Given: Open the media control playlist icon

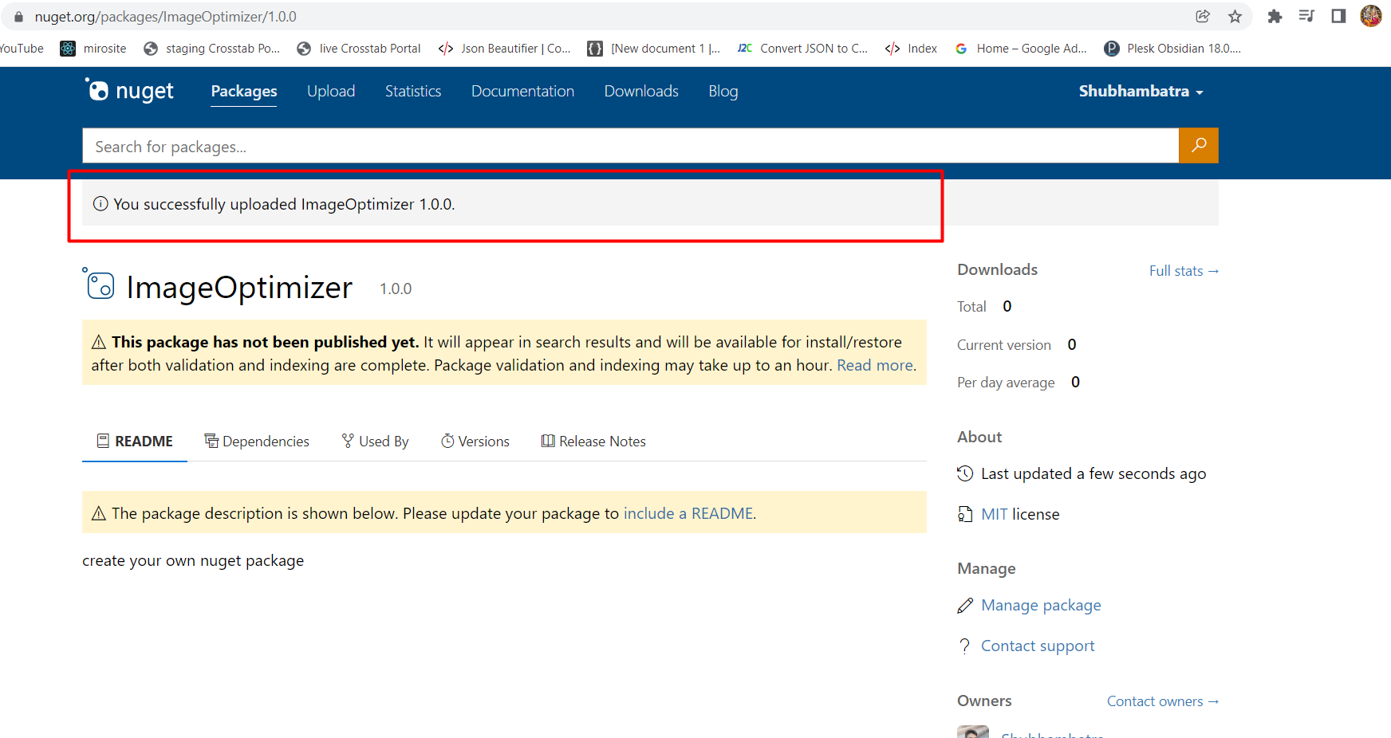Looking at the screenshot, I should click(1306, 16).
